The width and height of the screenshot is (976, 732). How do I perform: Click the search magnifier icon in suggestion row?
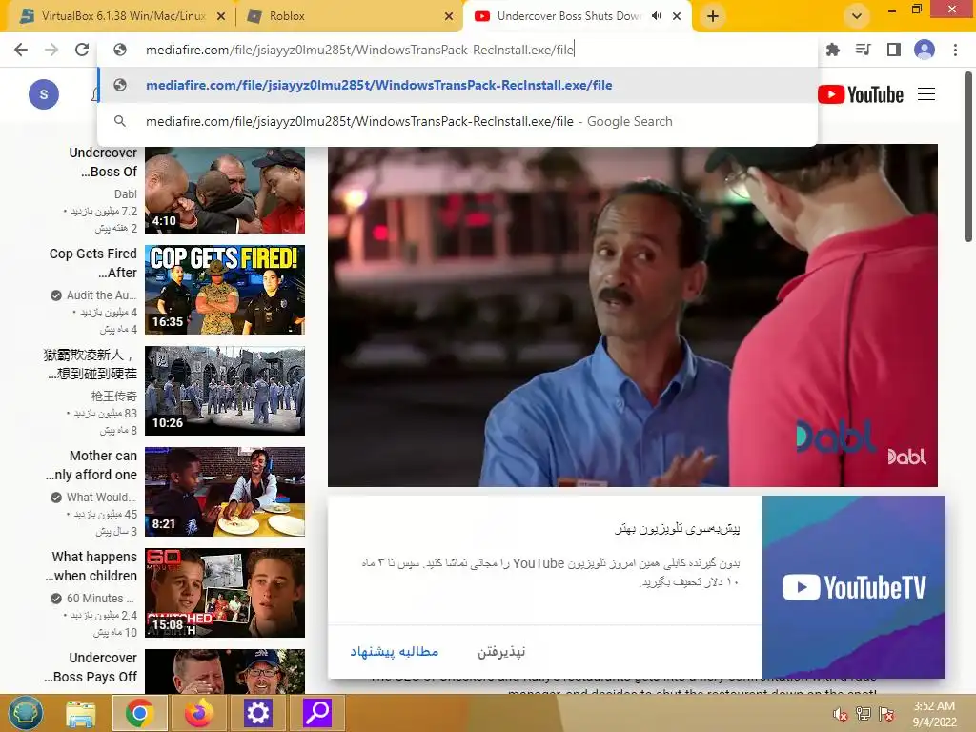point(120,121)
